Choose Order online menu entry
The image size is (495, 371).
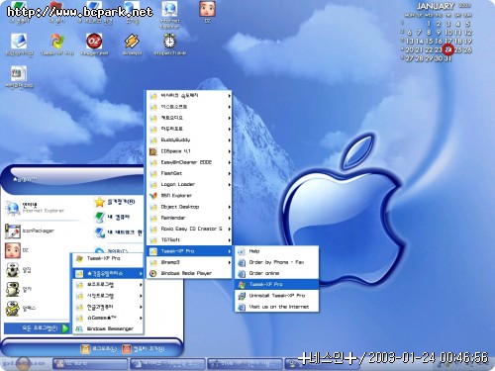pos(276,273)
